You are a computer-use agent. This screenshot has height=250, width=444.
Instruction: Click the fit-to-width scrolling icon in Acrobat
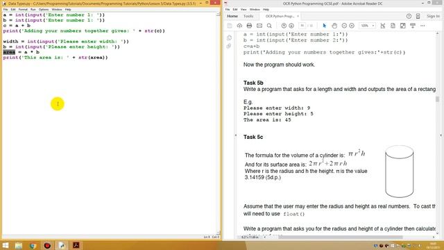click(383, 26)
